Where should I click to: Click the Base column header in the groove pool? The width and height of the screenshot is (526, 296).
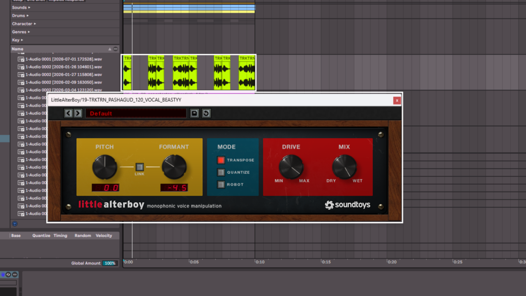[x=16, y=236]
